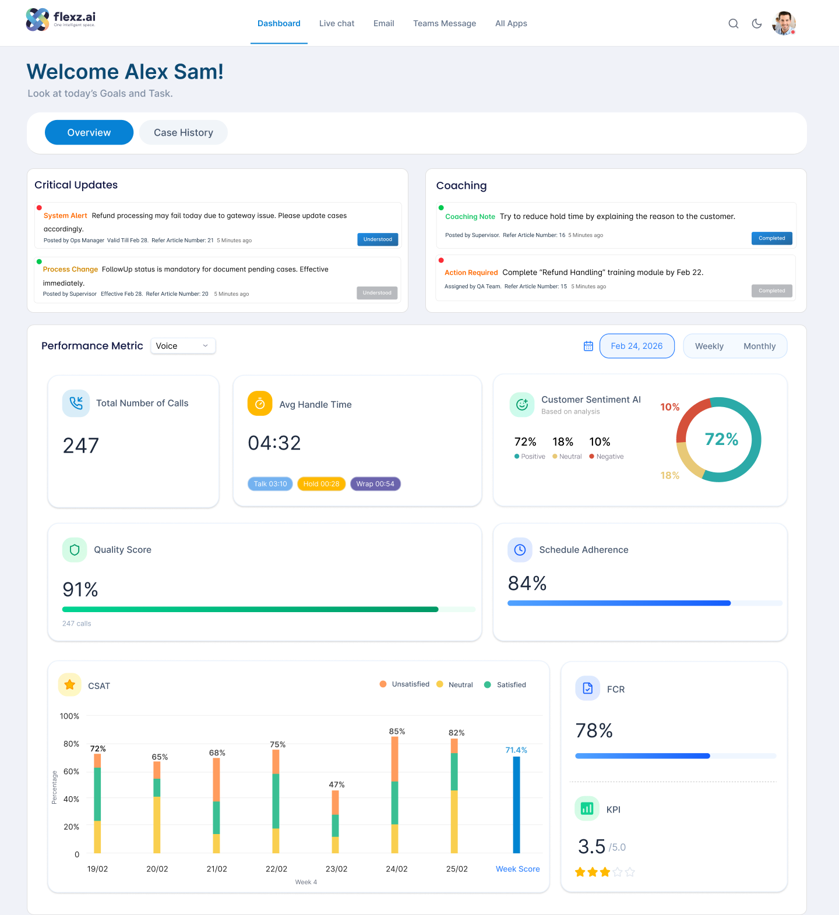Screen dimensions: 839x915
Task: Switch performance view to Monthly
Action: point(760,346)
